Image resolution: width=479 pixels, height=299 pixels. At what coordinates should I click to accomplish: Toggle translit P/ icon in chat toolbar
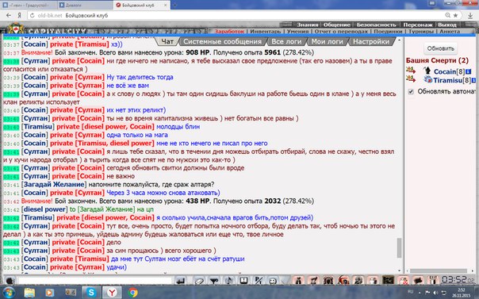pos(259,281)
